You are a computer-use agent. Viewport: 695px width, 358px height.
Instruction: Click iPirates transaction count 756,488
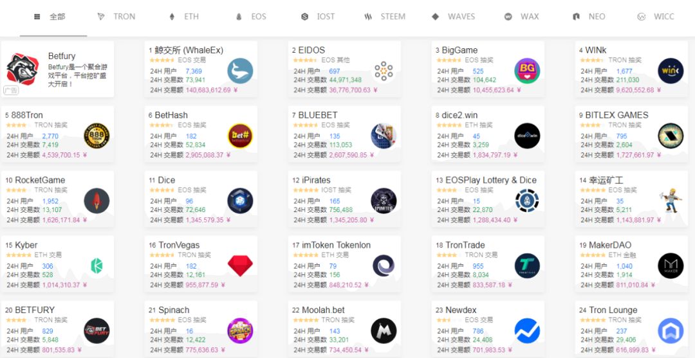click(x=341, y=210)
